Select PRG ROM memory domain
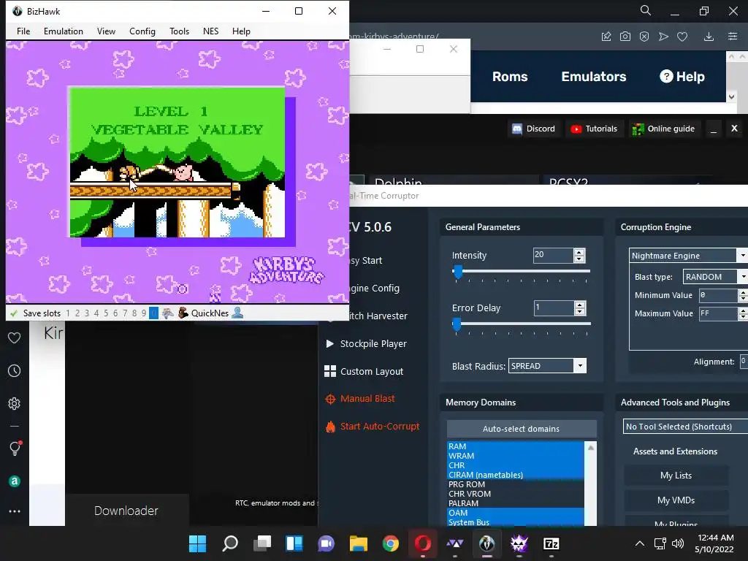The height and width of the screenshot is (561, 748). coord(515,484)
